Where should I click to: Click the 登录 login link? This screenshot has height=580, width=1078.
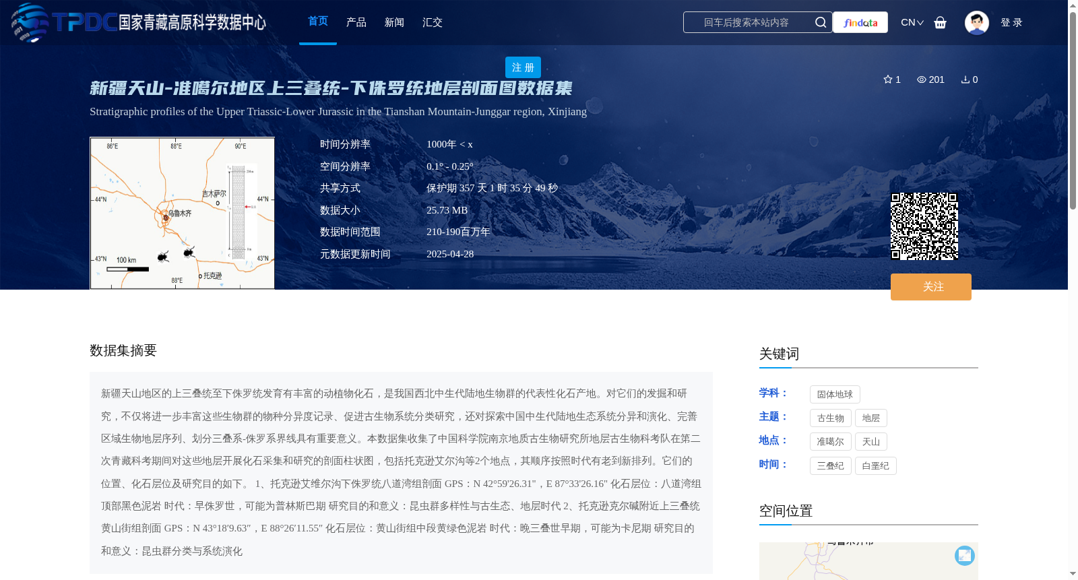[1011, 22]
